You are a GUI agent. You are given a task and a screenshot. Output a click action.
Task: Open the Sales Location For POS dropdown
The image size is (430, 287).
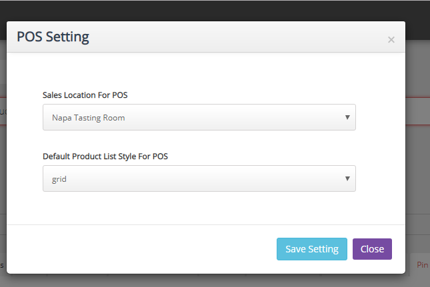(x=199, y=117)
